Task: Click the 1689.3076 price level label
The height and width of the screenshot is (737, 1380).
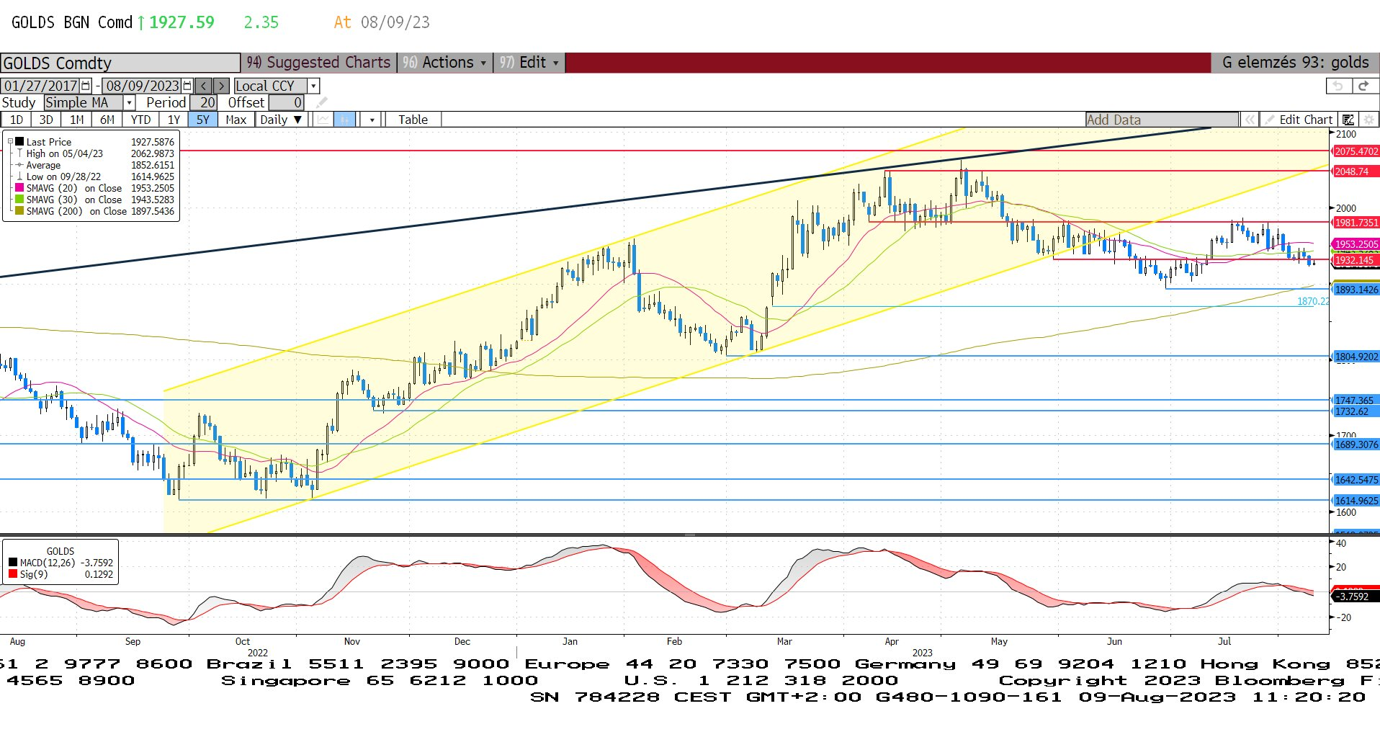Action: tap(1356, 445)
